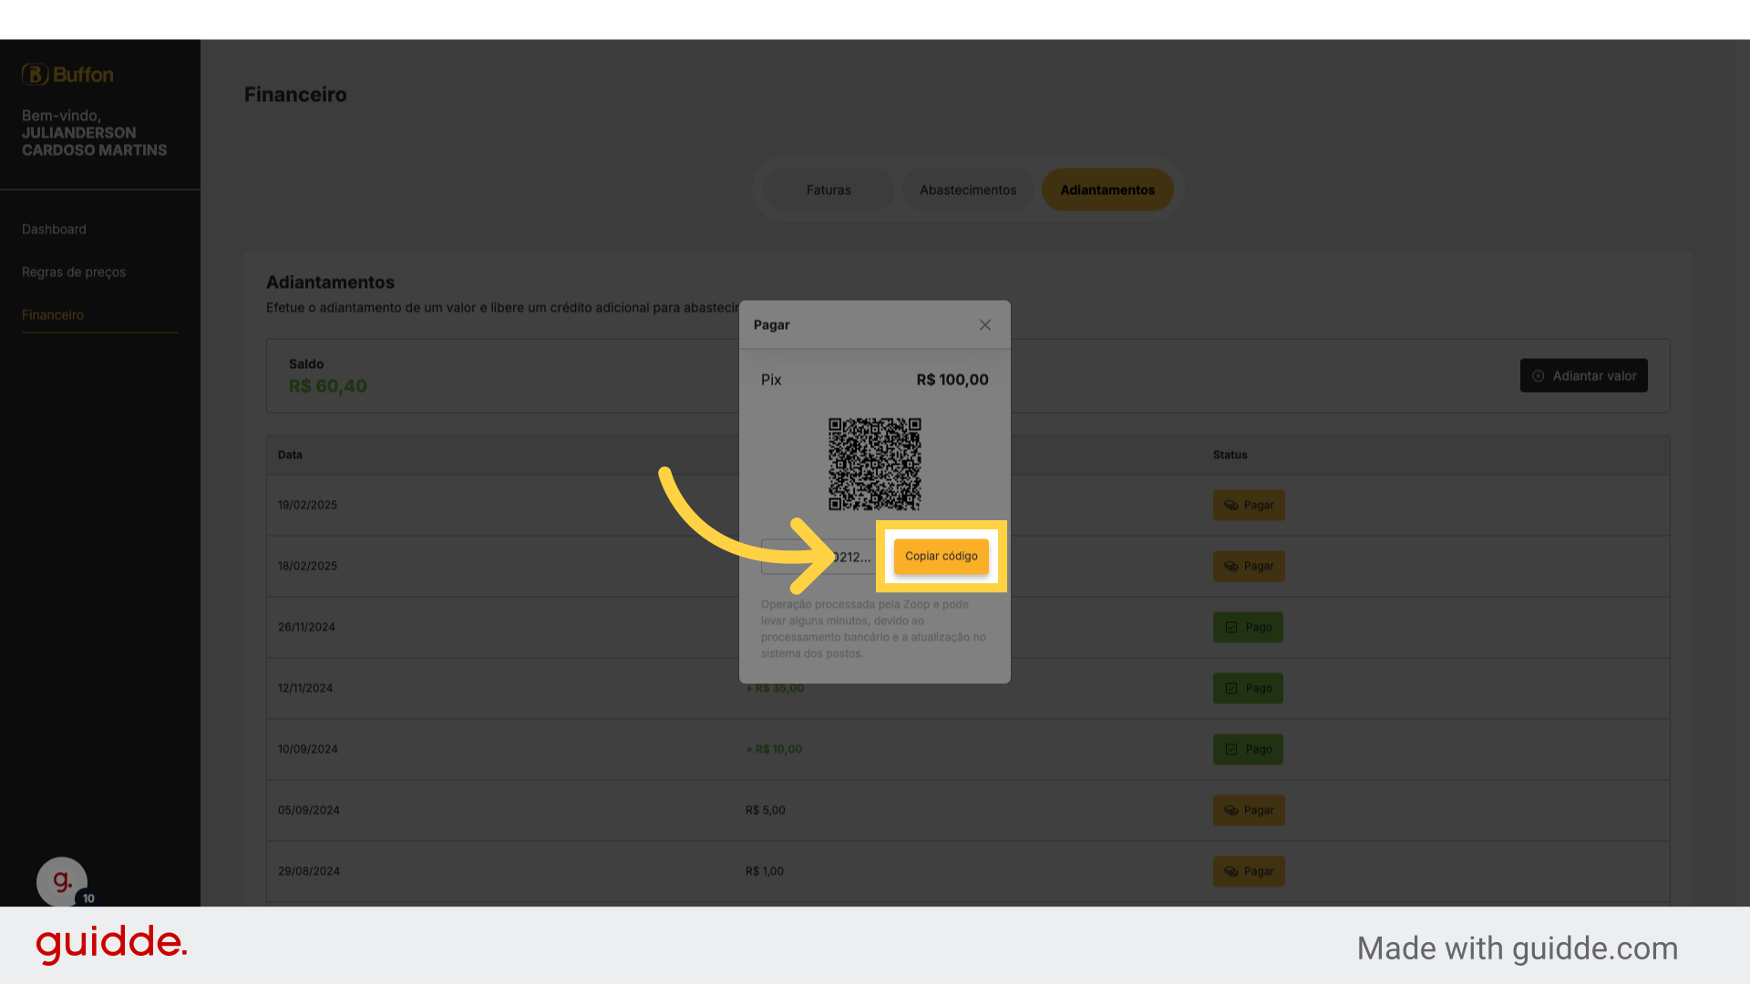Open the guidde avatar badge icon
The height and width of the screenshot is (984, 1750).
(62, 882)
